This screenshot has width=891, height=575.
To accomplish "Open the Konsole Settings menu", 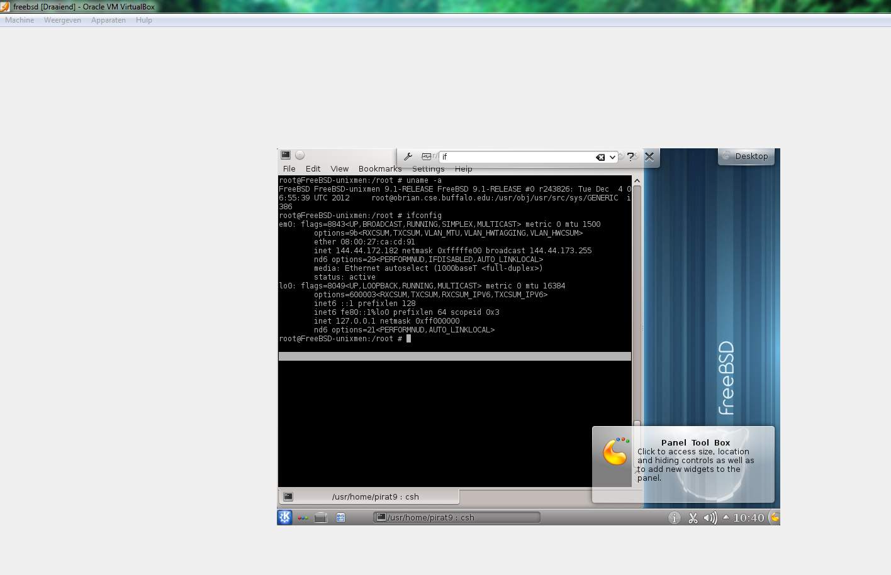I will click(x=428, y=168).
